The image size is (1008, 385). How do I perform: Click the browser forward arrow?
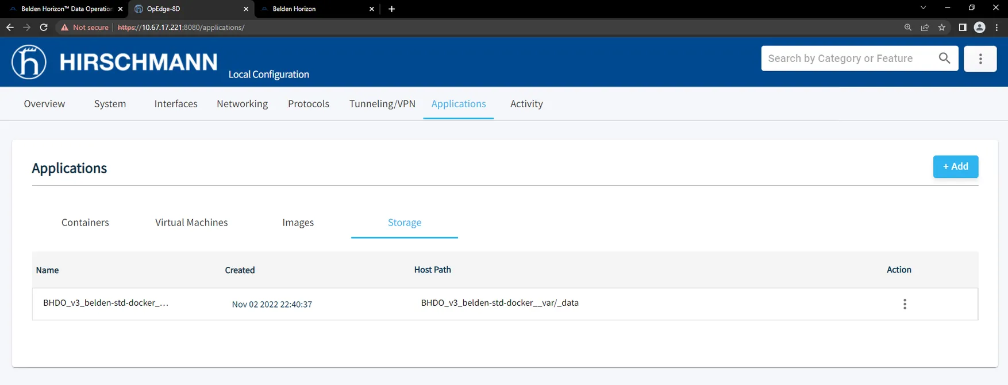point(26,28)
